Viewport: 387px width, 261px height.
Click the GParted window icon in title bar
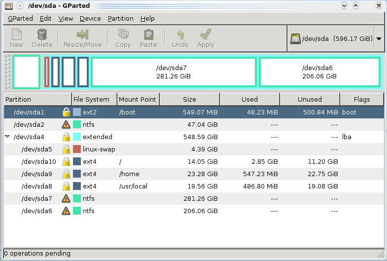9,6
